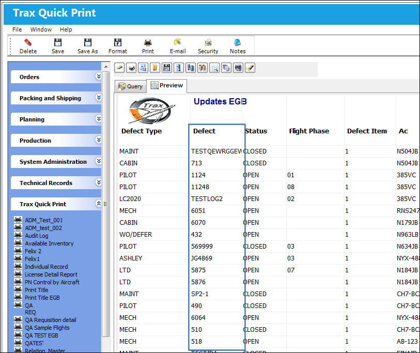This screenshot has width=420, height=353.
Task: Click the Flight Phase column header
Action: (x=309, y=131)
